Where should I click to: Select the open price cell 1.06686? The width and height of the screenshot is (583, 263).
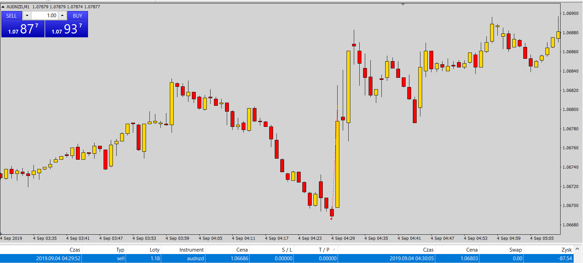(x=227, y=259)
